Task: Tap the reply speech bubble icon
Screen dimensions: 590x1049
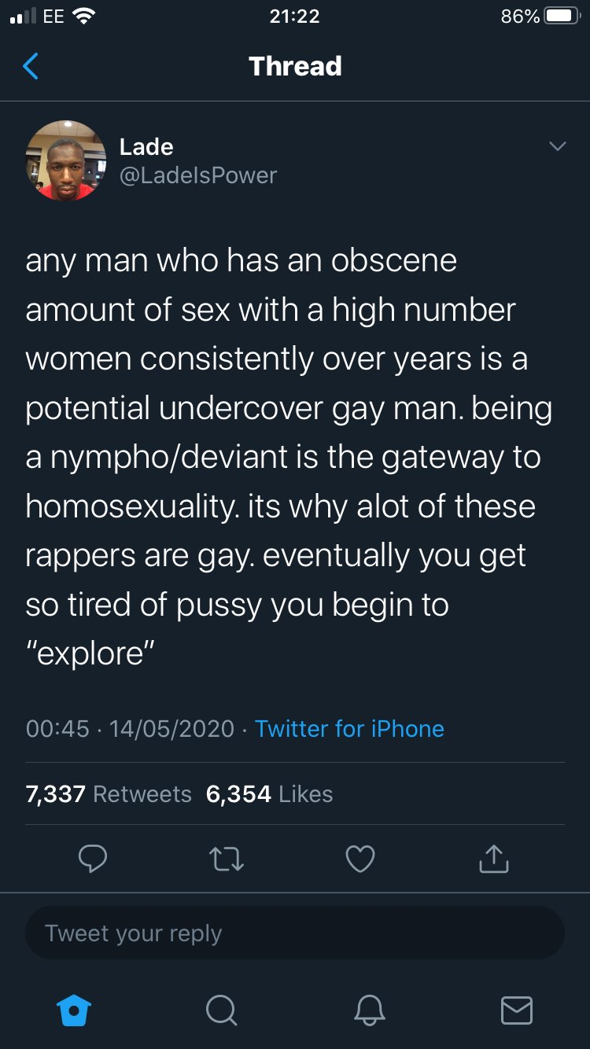Action: pos(93,859)
